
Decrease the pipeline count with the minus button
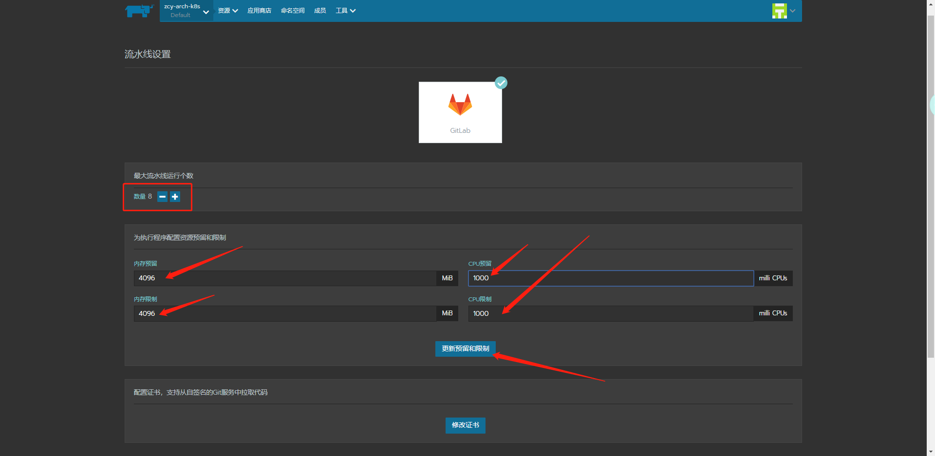(163, 197)
